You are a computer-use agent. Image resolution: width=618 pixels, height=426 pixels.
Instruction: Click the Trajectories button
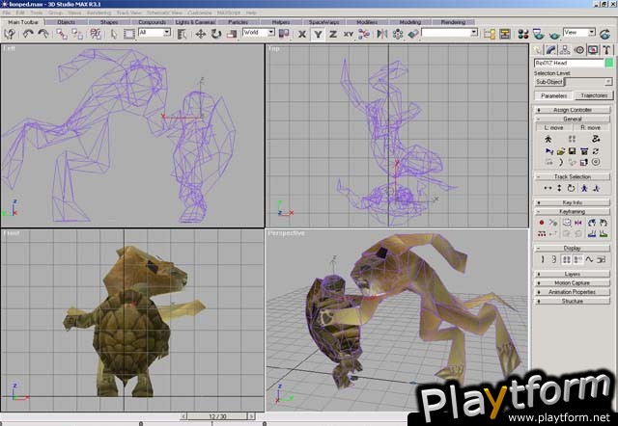[594, 95]
